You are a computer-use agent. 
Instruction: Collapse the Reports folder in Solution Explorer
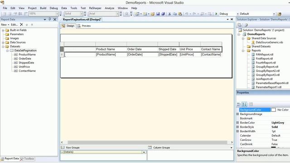tap(243, 50)
